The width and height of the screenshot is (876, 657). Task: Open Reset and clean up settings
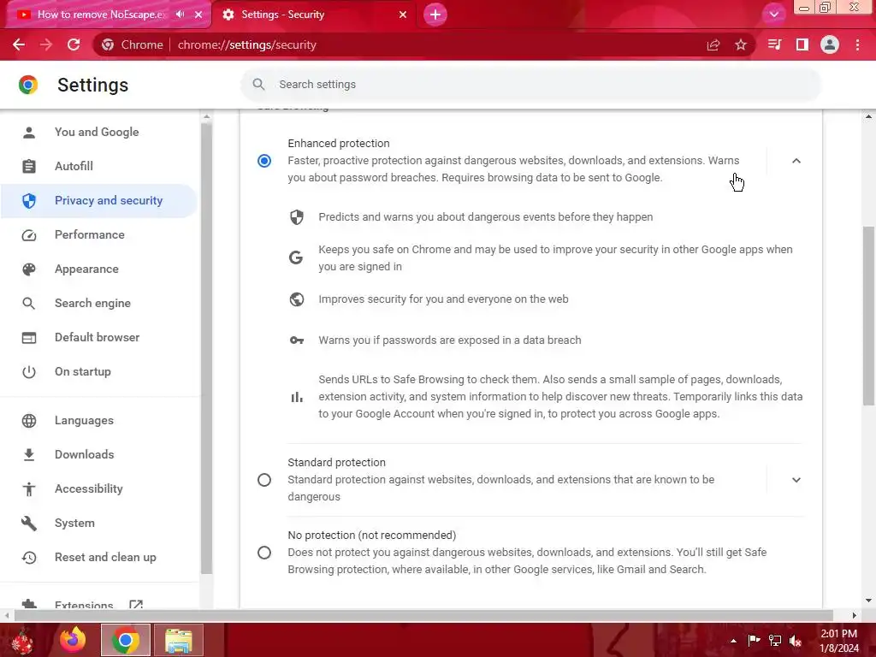(x=105, y=558)
